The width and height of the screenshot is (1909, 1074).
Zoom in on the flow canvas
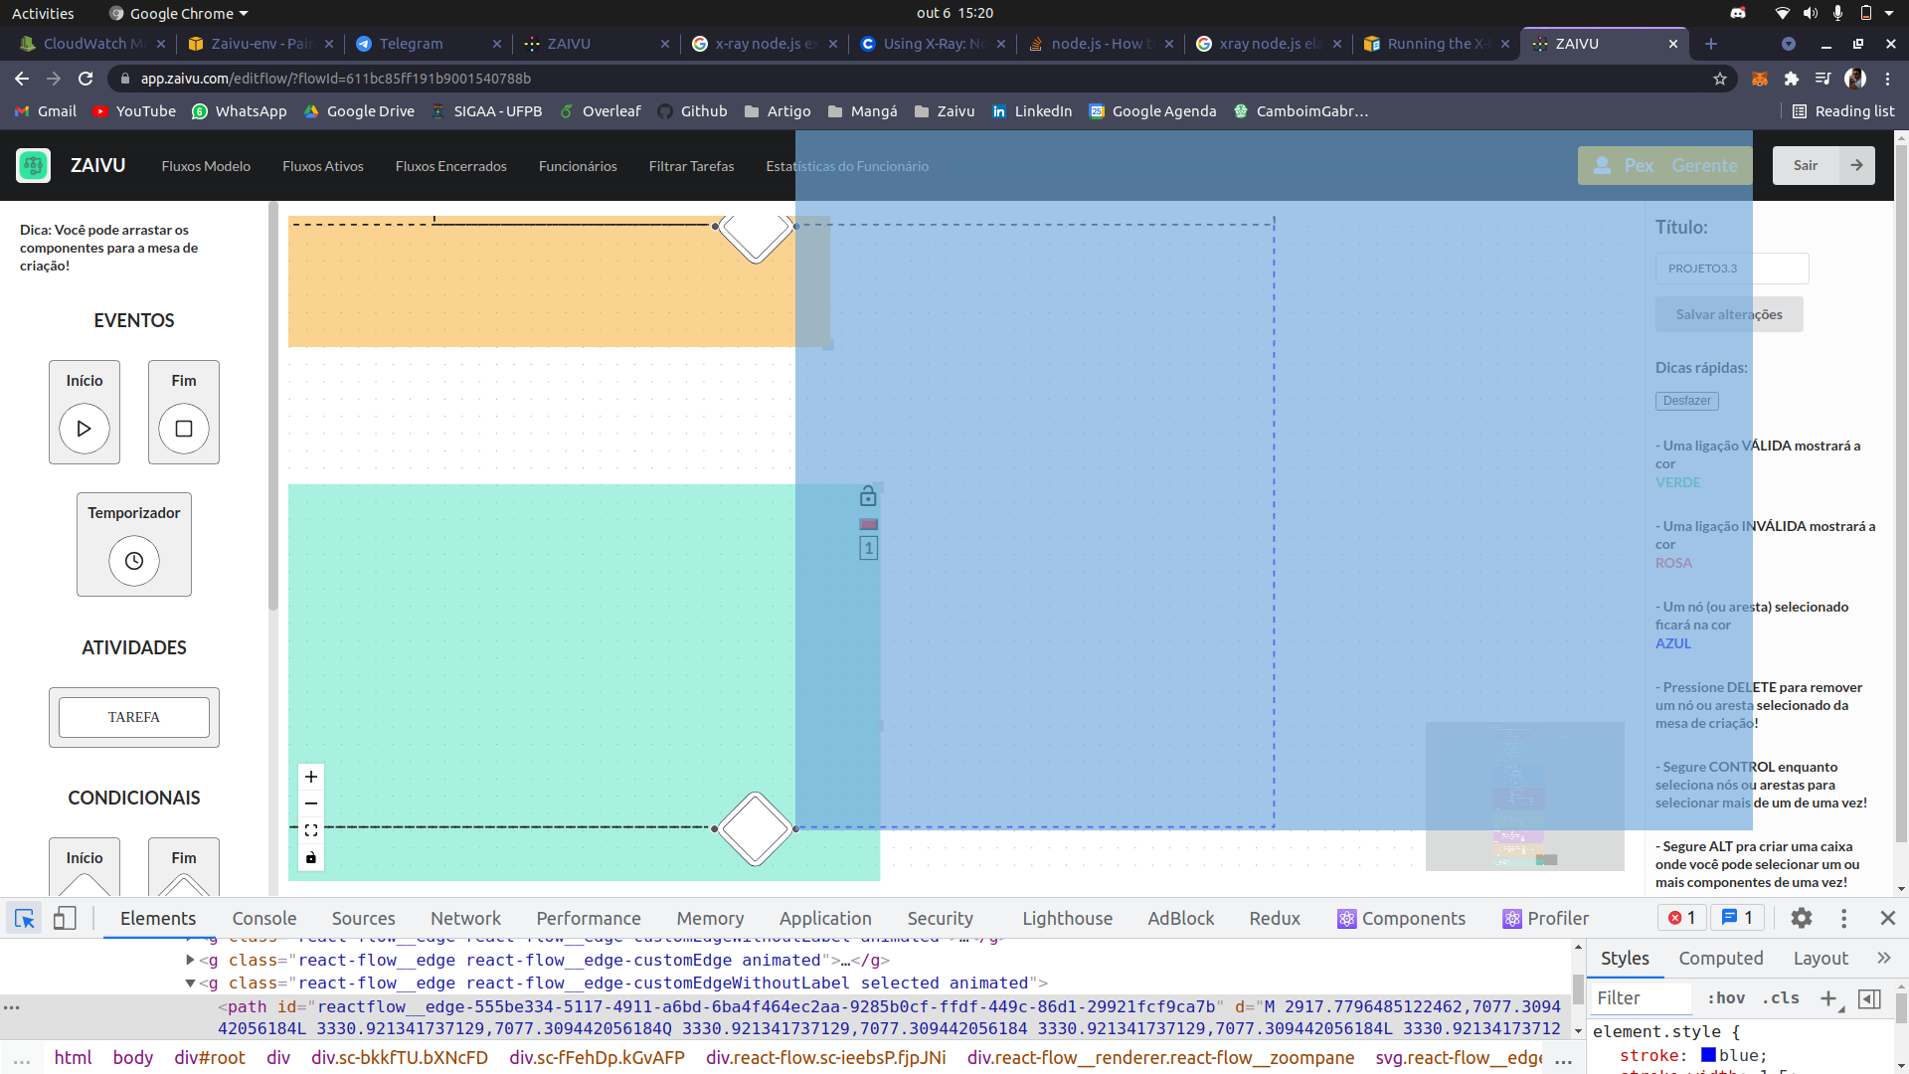tap(310, 777)
